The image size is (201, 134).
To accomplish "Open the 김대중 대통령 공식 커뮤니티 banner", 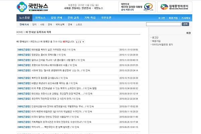I will 137,7.
